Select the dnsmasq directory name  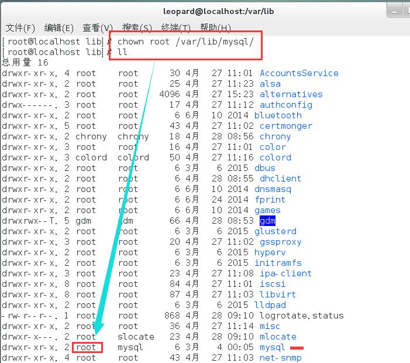(x=273, y=189)
